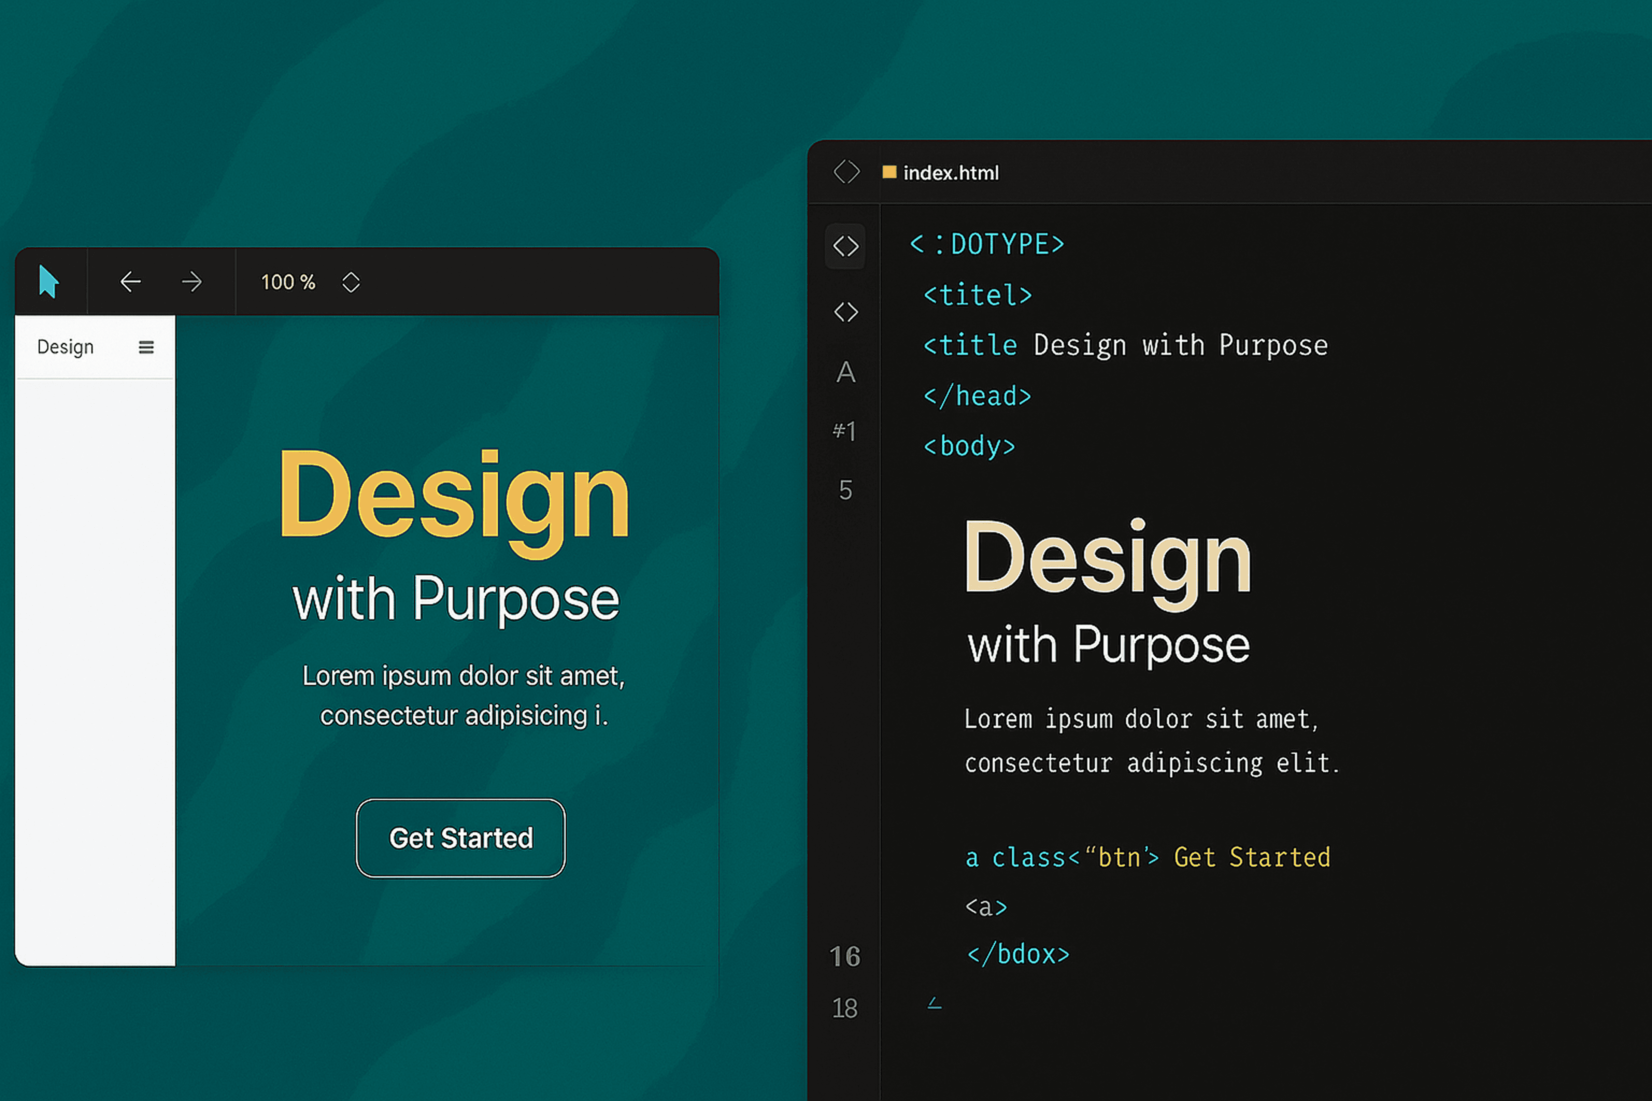
Task: Click the <body> tag line
Action: (969, 446)
